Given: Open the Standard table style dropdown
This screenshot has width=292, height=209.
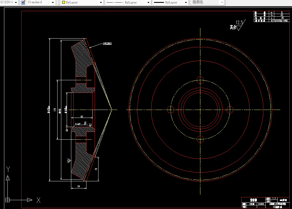Looking at the screenshot, I should (x=53, y=2).
